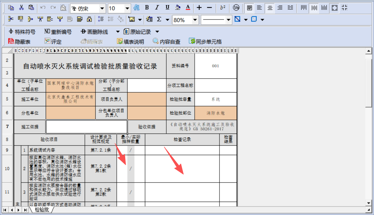Click the shrink-to-fit arrows icon
The height and width of the screenshot is (215, 374).
(x=345, y=8)
